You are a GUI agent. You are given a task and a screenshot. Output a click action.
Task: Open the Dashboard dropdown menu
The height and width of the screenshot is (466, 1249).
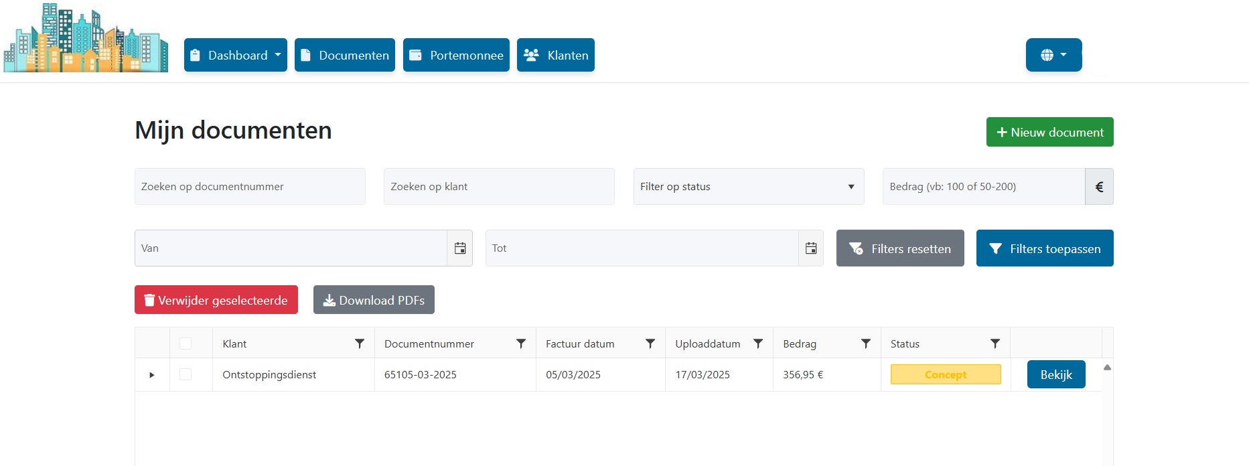236,55
